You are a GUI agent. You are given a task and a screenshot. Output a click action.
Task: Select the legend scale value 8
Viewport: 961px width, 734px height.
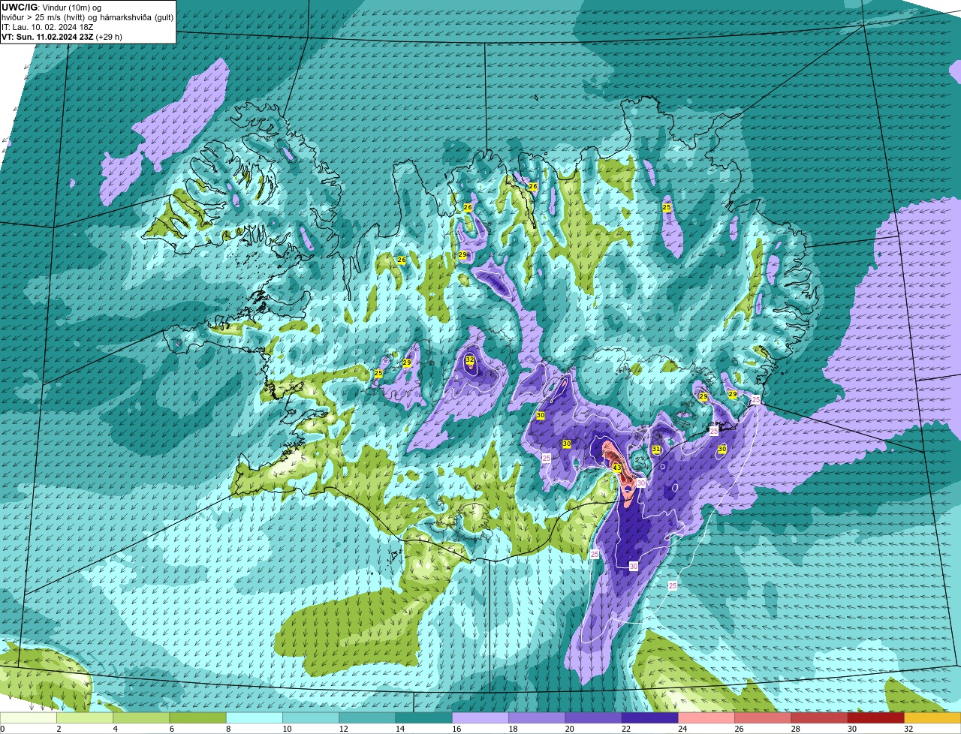pyautogui.click(x=227, y=729)
